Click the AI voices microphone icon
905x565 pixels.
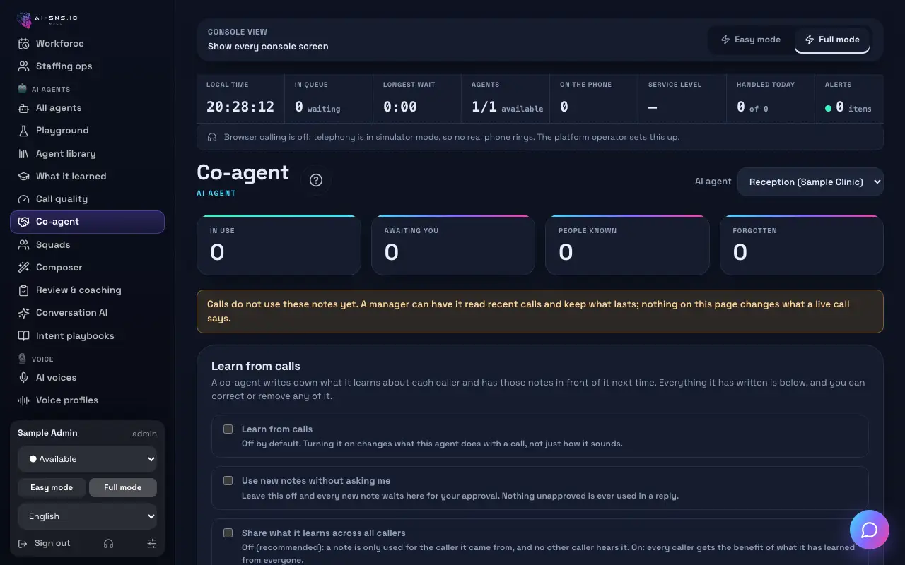(24, 378)
